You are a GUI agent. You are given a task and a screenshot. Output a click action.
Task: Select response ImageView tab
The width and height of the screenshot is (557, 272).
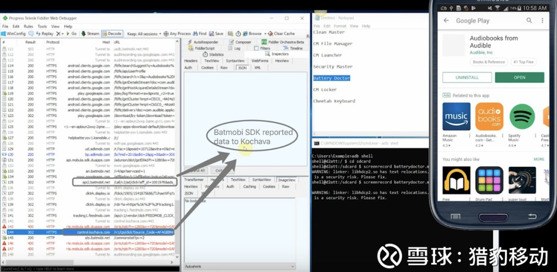click(x=286, y=180)
